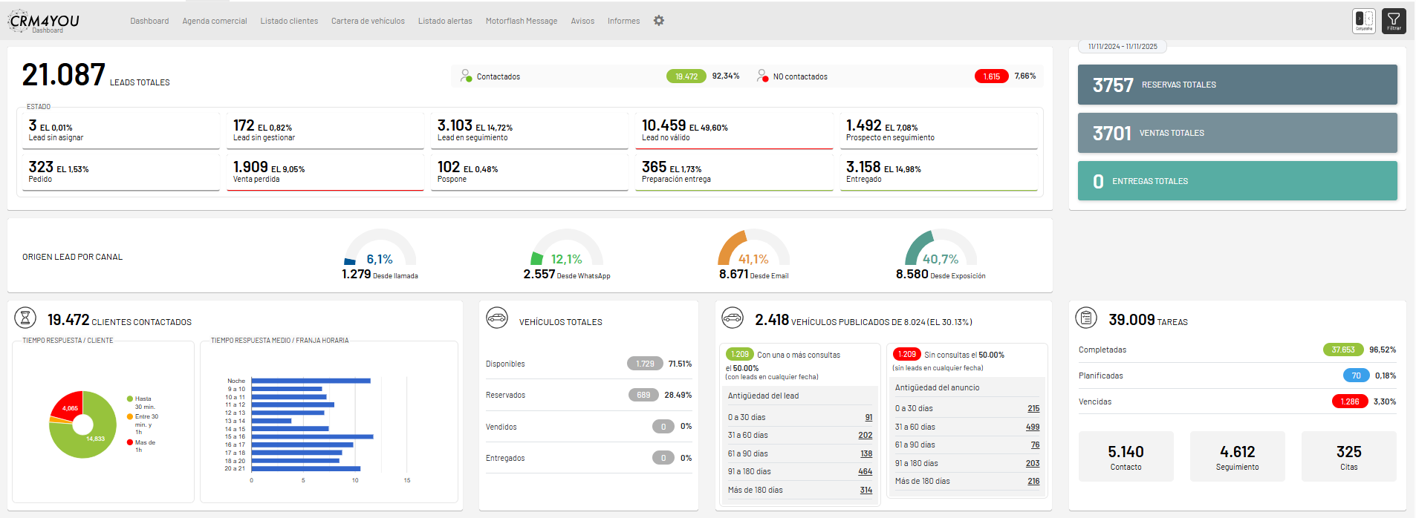Click the clipboard icon beside Tareas
The height and width of the screenshot is (518, 1416).
[1086, 318]
